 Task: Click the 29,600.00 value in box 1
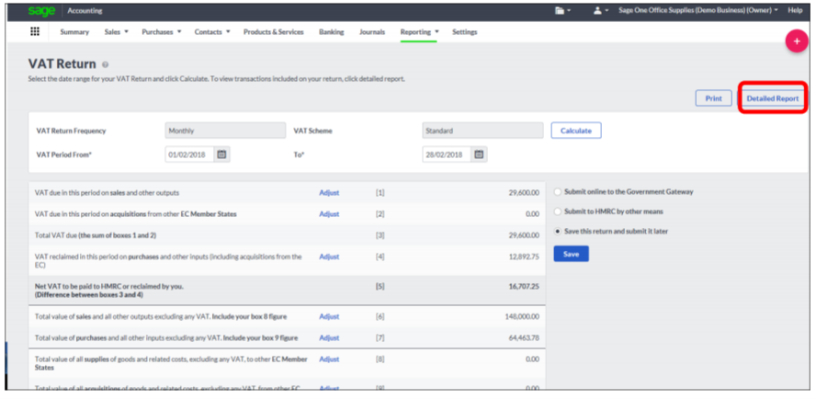pyautogui.click(x=524, y=193)
